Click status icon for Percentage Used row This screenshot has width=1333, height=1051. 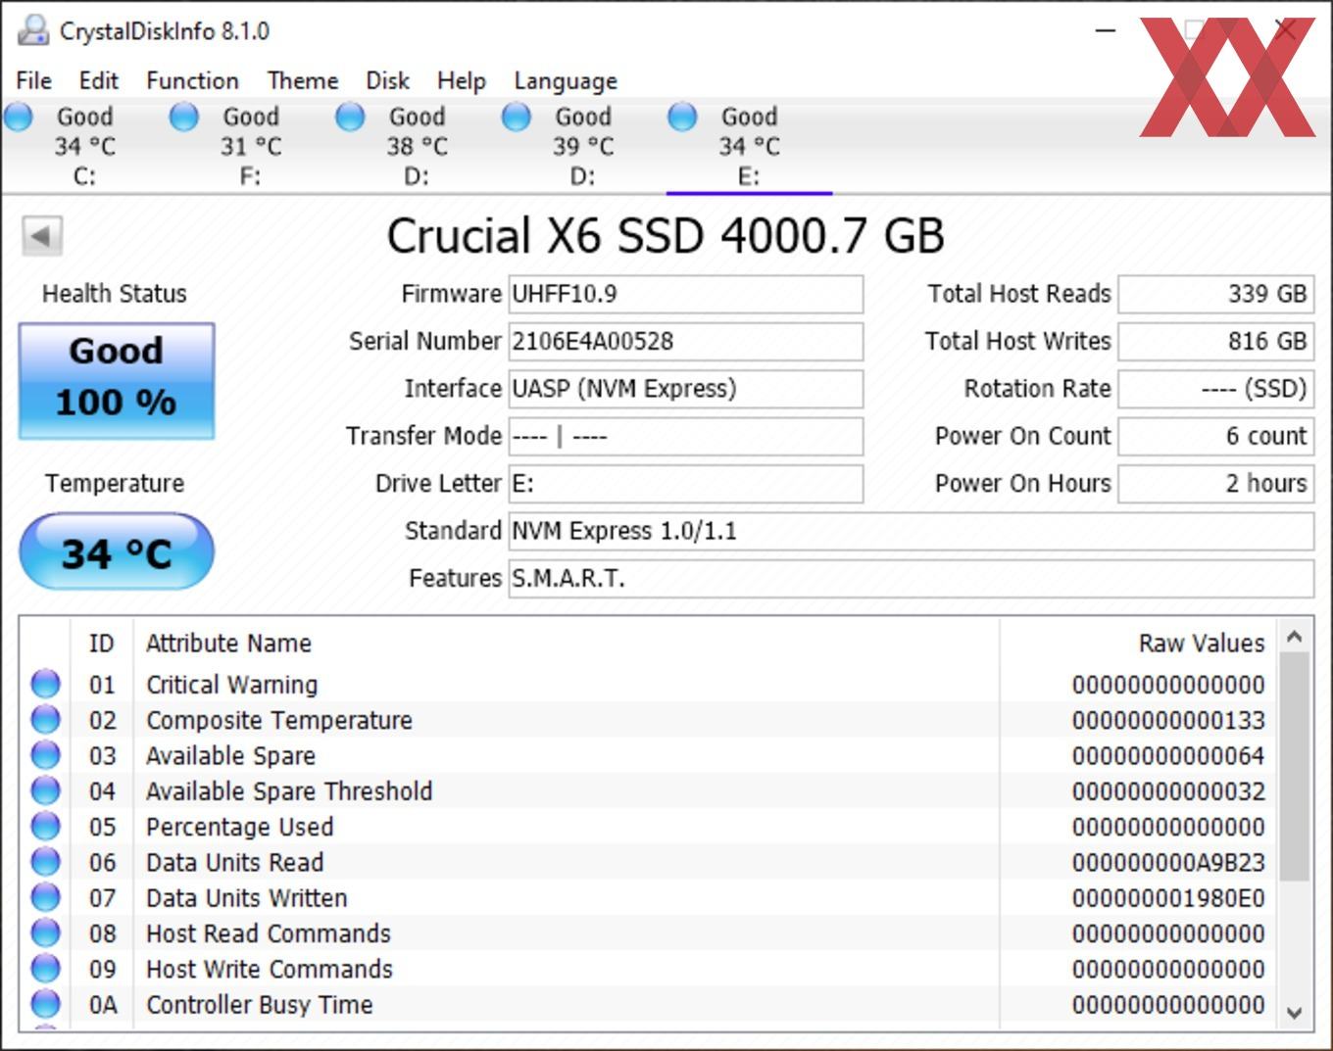[x=45, y=826]
